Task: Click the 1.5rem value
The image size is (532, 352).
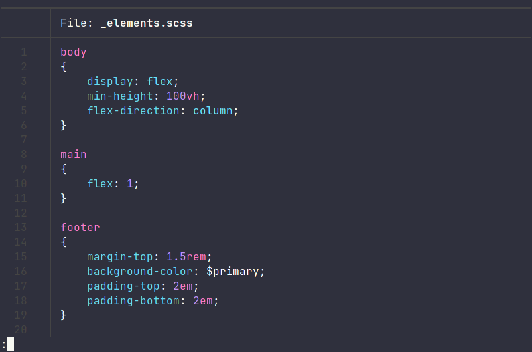Action: coord(186,257)
